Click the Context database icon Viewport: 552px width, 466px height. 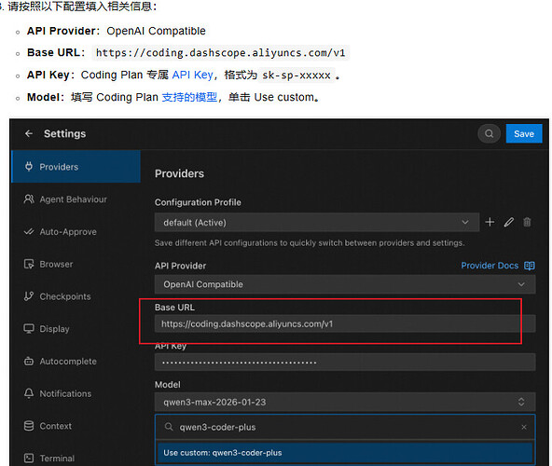[29, 426]
